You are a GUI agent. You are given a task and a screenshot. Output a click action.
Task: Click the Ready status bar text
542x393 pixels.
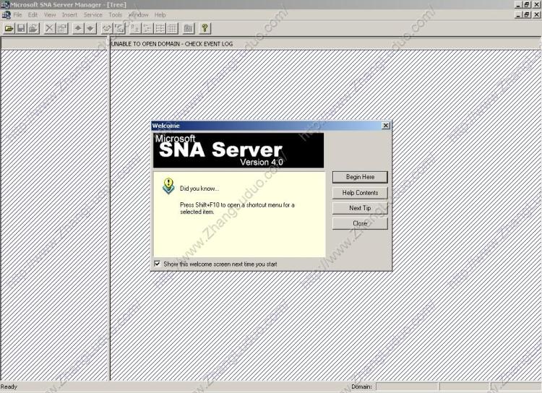(x=9, y=386)
